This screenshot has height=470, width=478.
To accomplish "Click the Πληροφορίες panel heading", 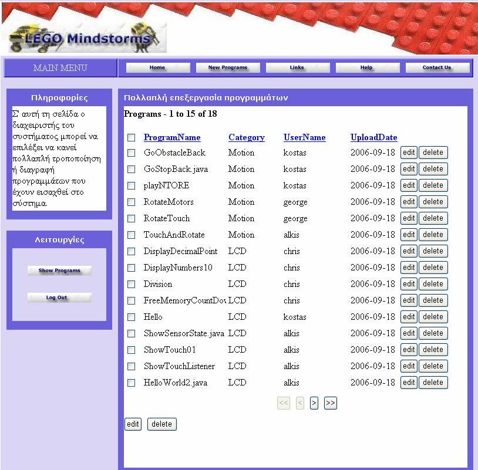I will coord(59,98).
